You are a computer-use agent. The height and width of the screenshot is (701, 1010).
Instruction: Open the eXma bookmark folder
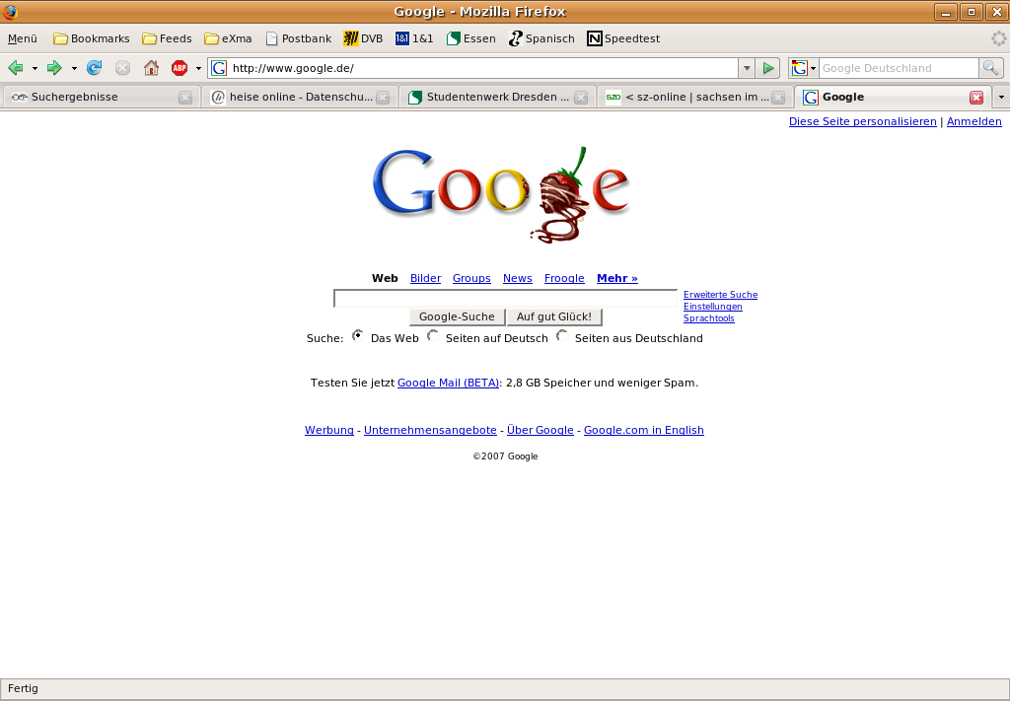tap(228, 38)
